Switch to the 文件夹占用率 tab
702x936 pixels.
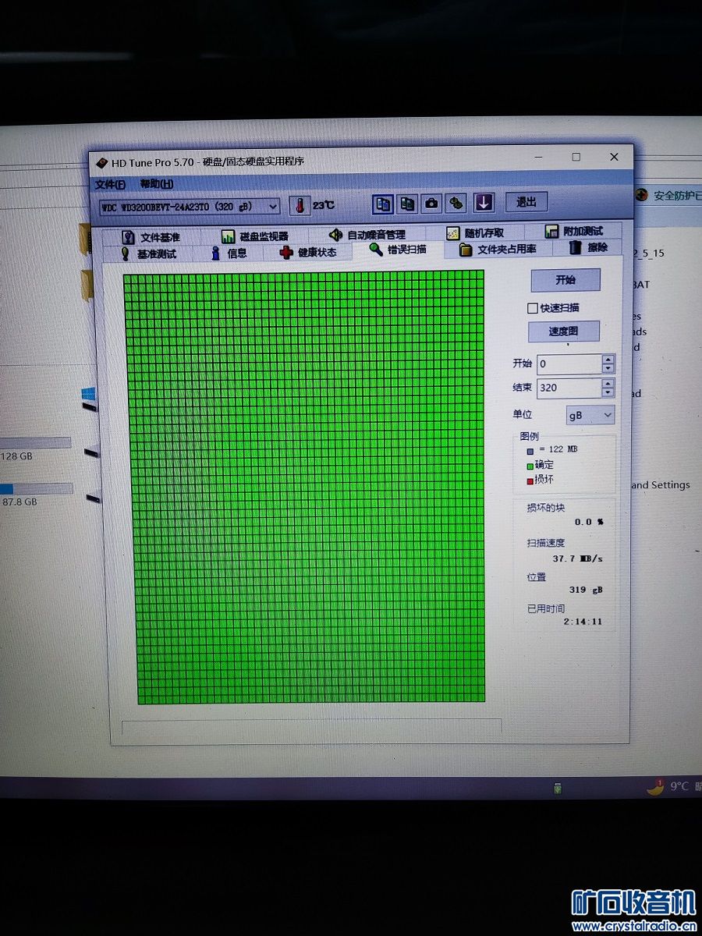[498, 249]
